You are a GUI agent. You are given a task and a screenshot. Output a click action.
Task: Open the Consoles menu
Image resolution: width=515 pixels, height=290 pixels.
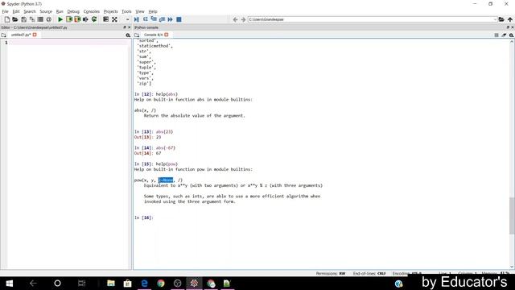(91, 11)
